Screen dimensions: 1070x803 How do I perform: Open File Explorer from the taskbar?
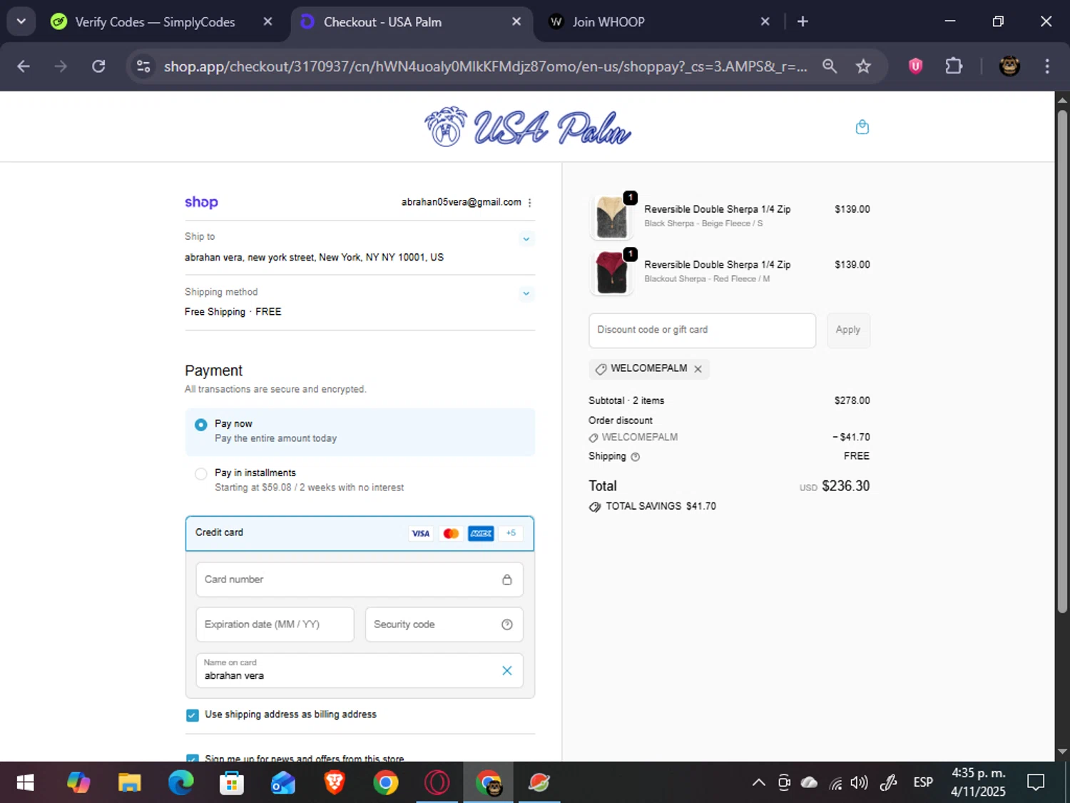pyautogui.click(x=129, y=783)
